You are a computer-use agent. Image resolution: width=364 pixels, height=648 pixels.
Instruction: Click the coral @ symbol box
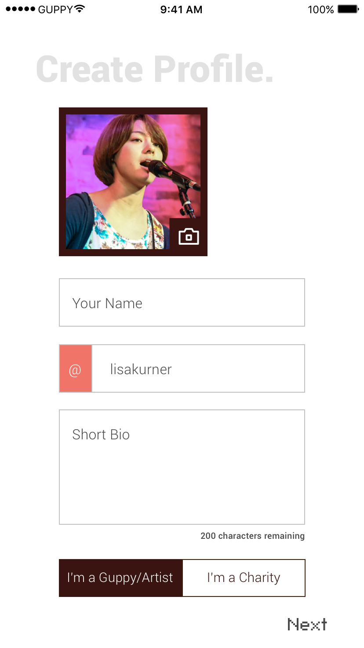[x=76, y=369]
